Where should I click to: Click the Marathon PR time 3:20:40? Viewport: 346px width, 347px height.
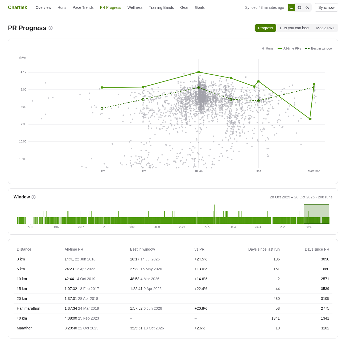[71, 328]
